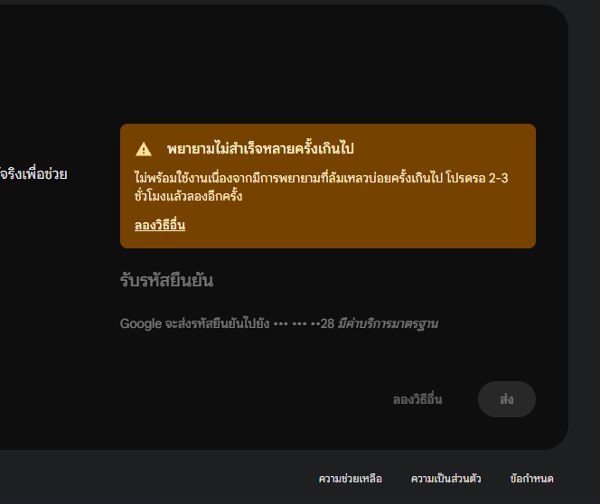Screen dimensions: 600x504
Task: Click the word Google in the verification text
Action: tap(141, 324)
